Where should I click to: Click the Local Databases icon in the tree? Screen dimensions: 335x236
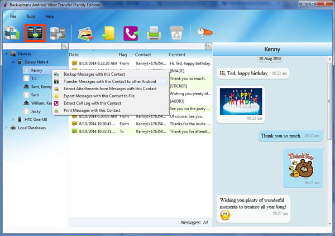point(13,128)
